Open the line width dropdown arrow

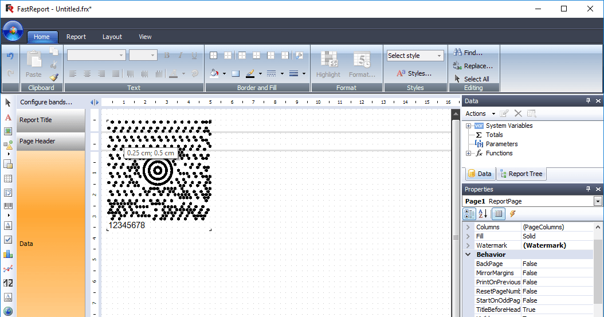tap(304, 73)
